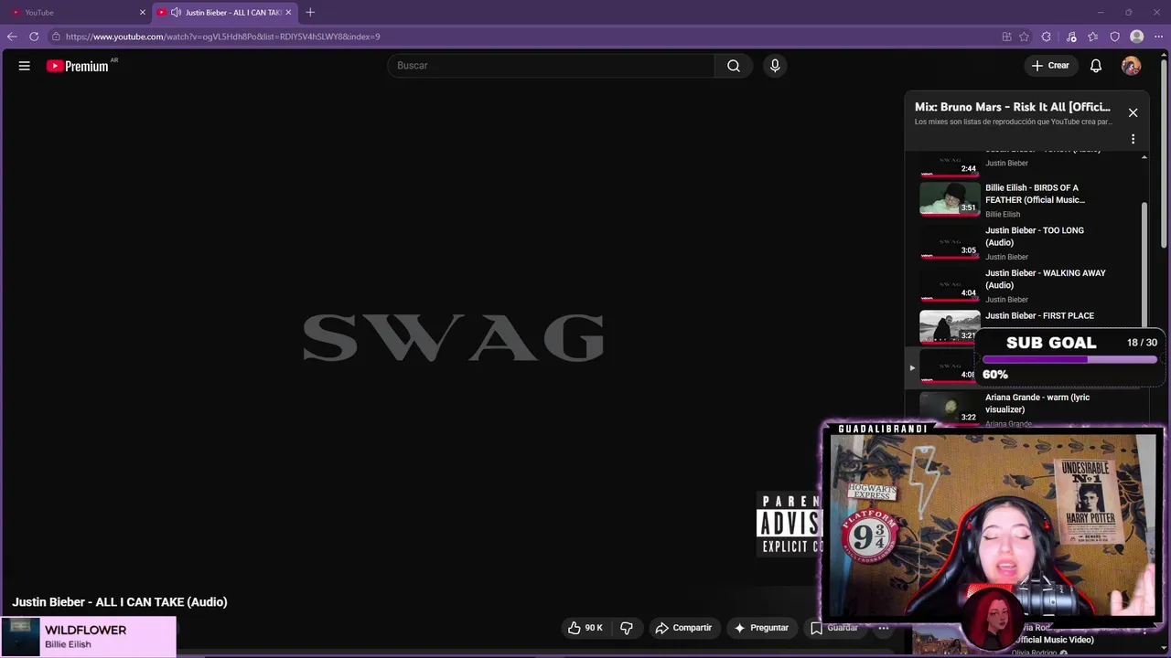Start voice search with microphone icon
This screenshot has width=1171, height=658.
click(x=775, y=66)
